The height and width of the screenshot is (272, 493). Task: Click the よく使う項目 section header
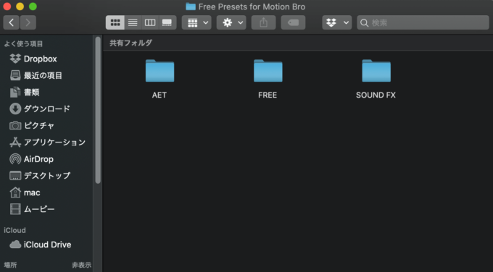coord(23,43)
